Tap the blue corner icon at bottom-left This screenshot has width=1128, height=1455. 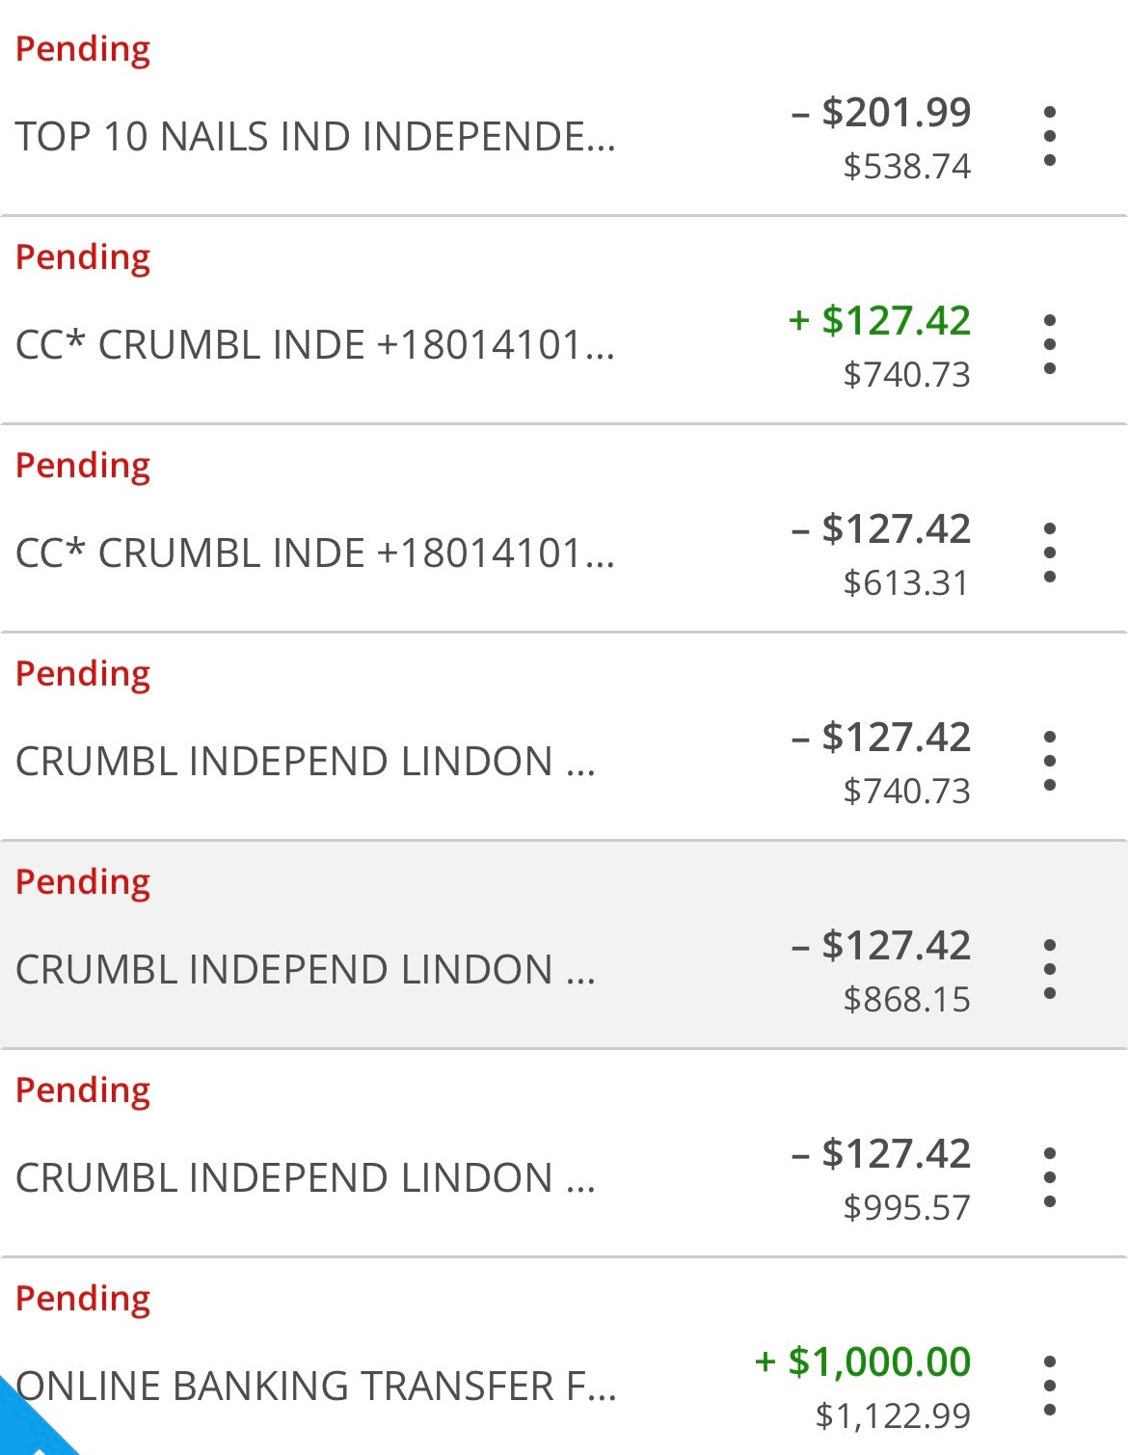coord(29,1427)
